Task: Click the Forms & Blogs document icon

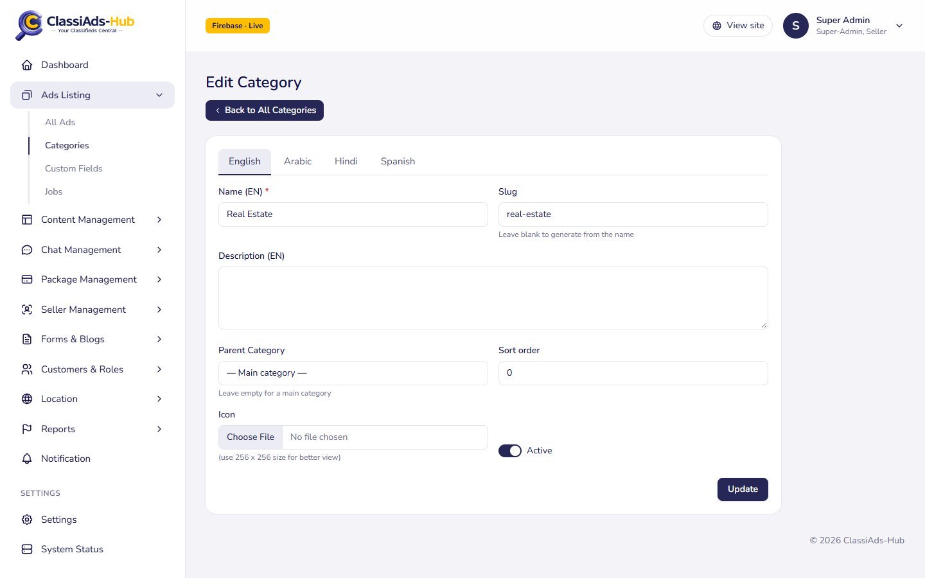Action: pyautogui.click(x=27, y=339)
